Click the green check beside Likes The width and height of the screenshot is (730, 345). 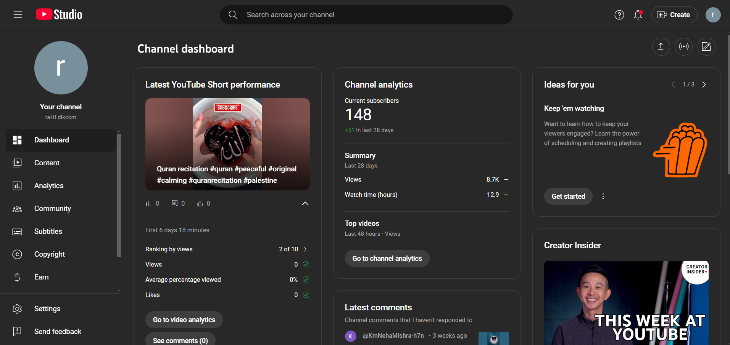tap(306, 295)
